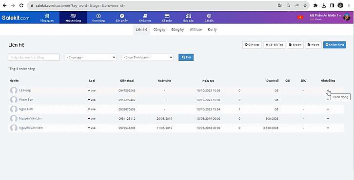
Task: Click the user profile avatar
Action: click(347, 17)
